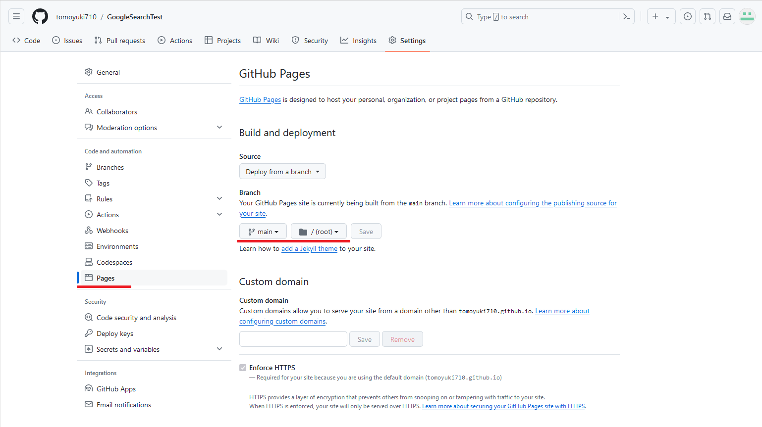Open the main branch selector dropdown
Screen dimensions: 762x427
pos(263,231)
